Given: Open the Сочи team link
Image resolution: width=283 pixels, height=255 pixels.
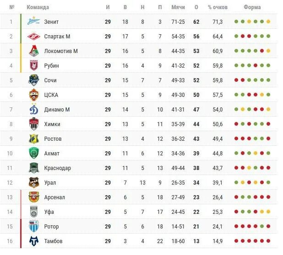Looking at the screenshot, I should click(x=50, y=80).
